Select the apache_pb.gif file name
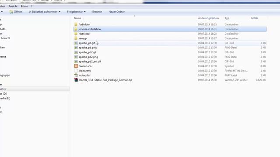280x157 pixels. pos(87,43)
